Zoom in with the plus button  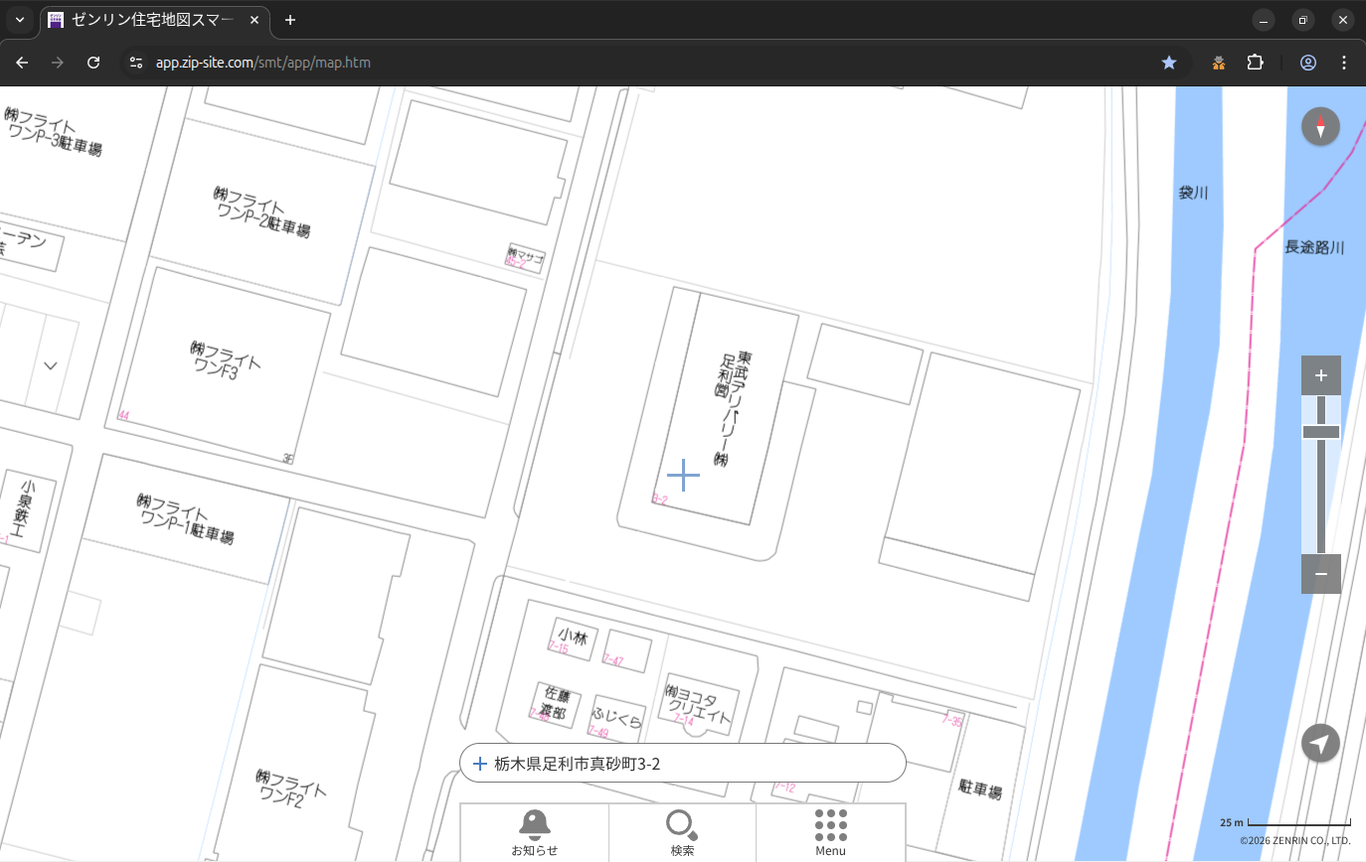[1320, 375]
